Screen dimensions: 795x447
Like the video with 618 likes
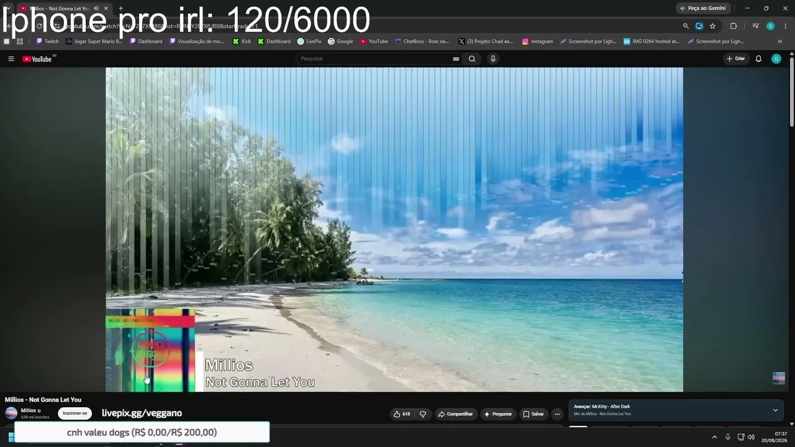401,414
